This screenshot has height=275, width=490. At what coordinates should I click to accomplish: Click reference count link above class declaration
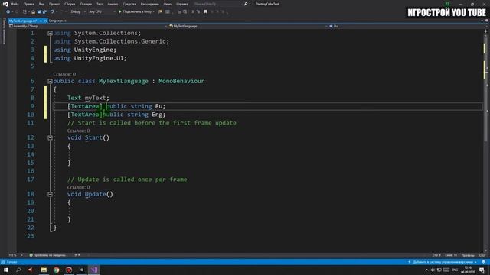click(x=64, y=74)
